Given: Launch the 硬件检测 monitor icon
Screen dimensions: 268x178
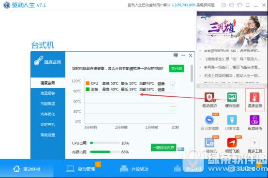Looking at the screenshot, I should coord(232,98).
